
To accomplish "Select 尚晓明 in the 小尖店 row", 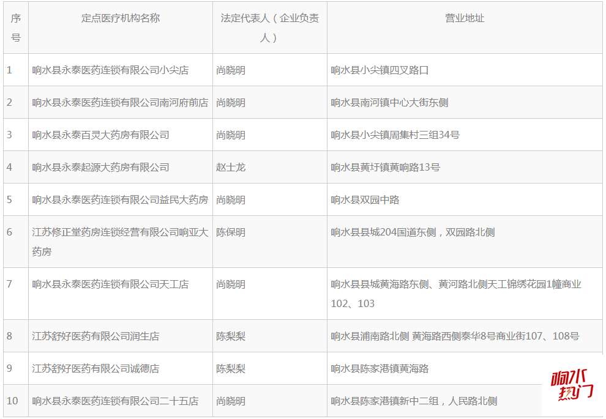I will pyautogui.click(x=231, y=70).
